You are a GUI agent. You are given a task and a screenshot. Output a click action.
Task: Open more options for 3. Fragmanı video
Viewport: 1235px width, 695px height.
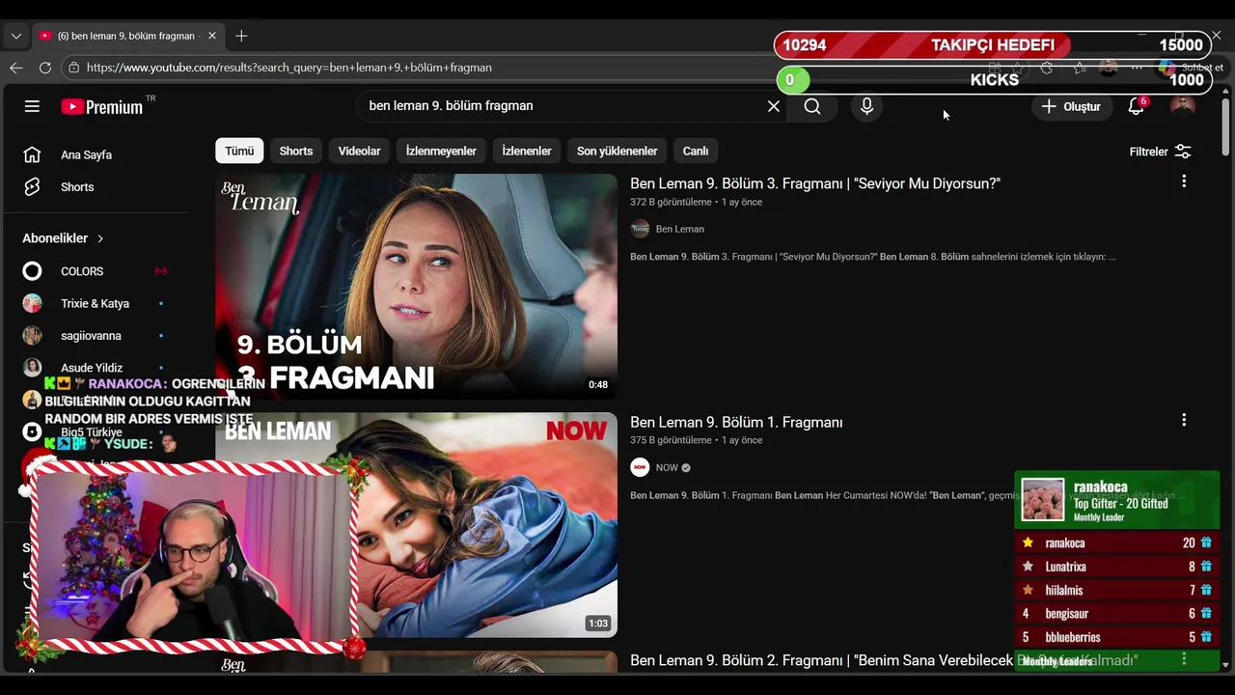click(1184, 181)
